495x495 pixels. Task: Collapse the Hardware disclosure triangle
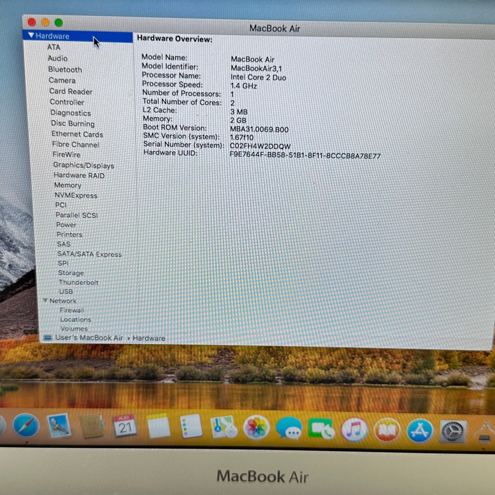[31, 35]
